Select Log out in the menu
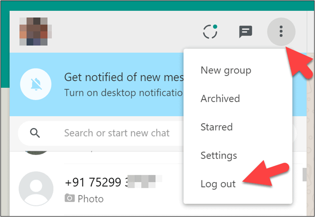This screenshot has width=315, height=217. (x=218, y=183)
